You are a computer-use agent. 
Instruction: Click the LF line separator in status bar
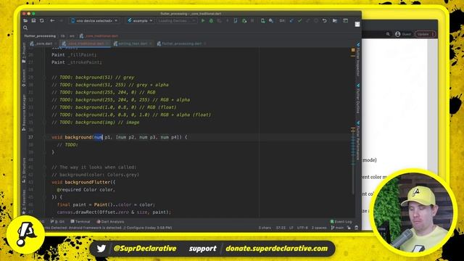291,228
